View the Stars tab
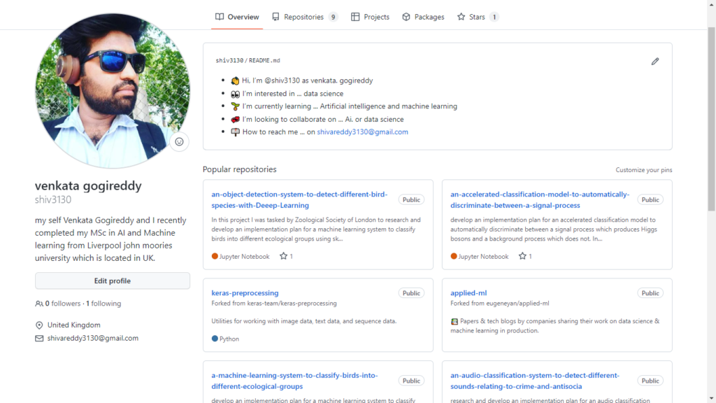The width and height of the screenshot is (716, 403). pos(478,17)
